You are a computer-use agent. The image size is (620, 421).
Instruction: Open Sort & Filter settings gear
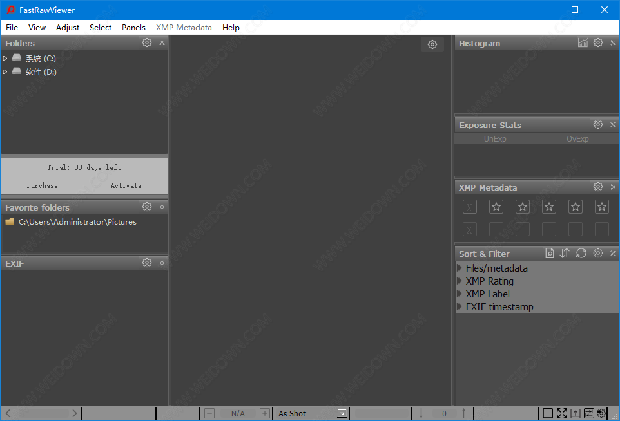coord(598,253)
